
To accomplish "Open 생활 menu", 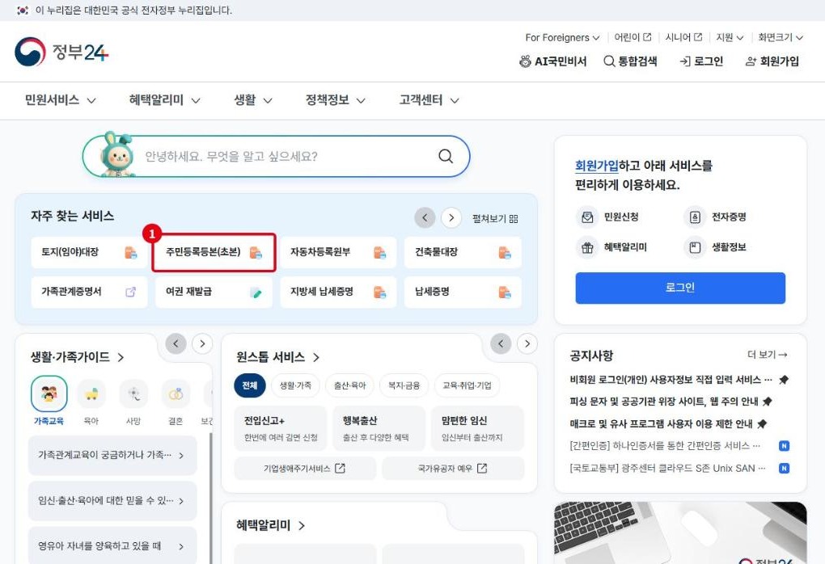I will pyautogui.click(x=253, y=100).
